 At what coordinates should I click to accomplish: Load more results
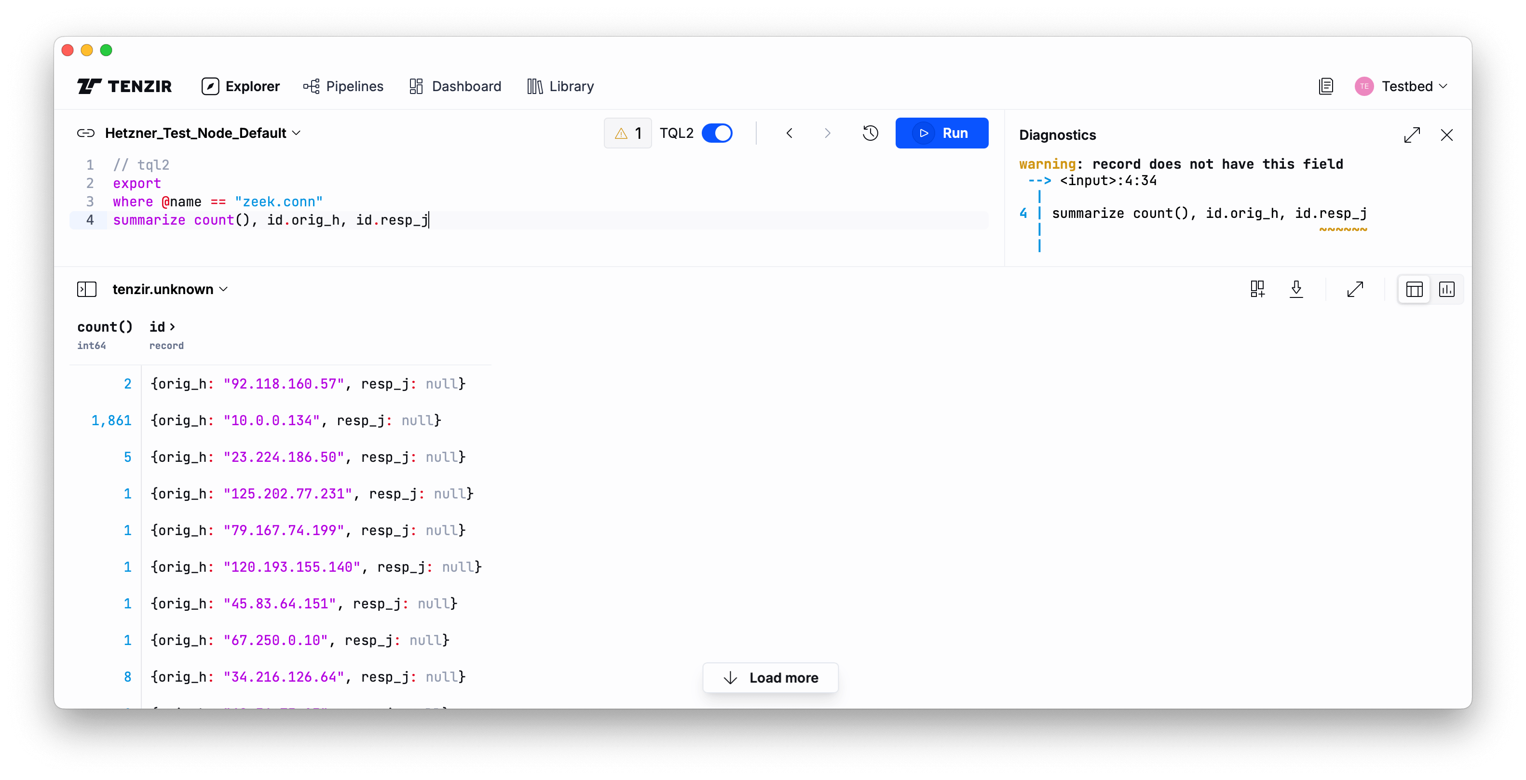pos(770,677)
